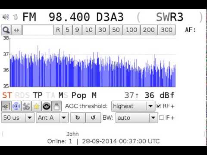Image resolution: width=207 pixels, height=155 pixels.
Task: Click the R reset button
Action: (x=58, y=30)
